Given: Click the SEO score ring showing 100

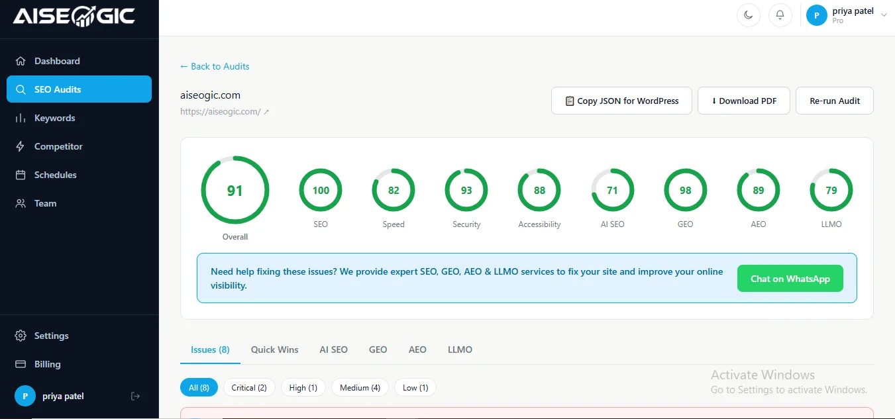Looking at the screenshot, I should pyautogui.click(x=321, y=190).
